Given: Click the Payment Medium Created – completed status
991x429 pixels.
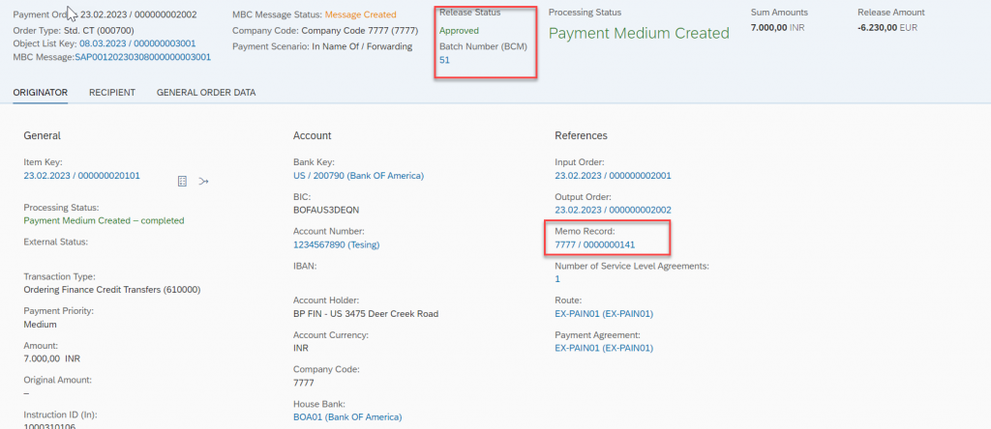Looking at the screenshot, I should pyautogui.click(x=104, y=221).
